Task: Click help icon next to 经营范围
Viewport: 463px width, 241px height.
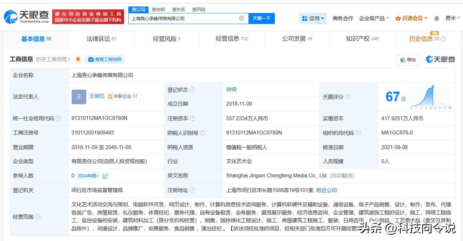Action: pos(38,217)
